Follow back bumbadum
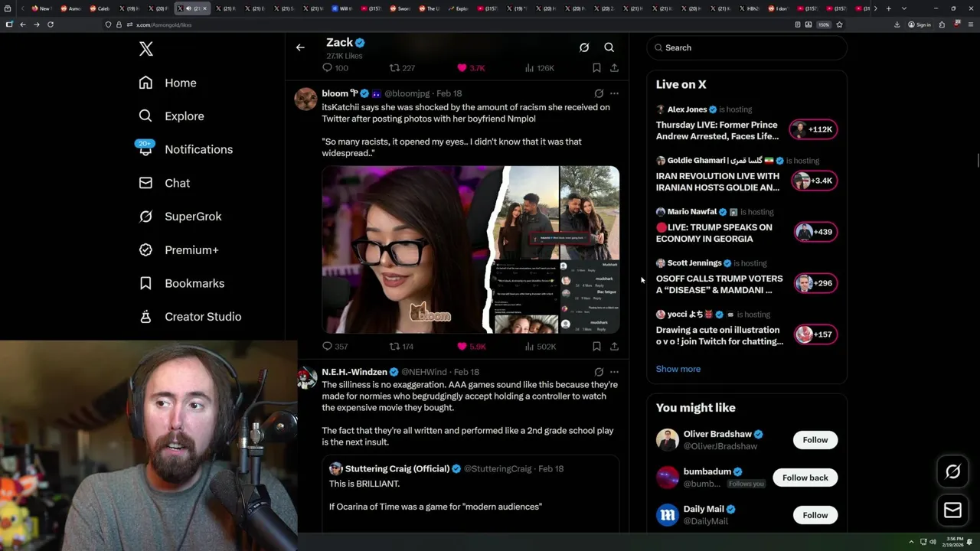Viewport: 980px width, 551px height. click(x=805, y=478)
